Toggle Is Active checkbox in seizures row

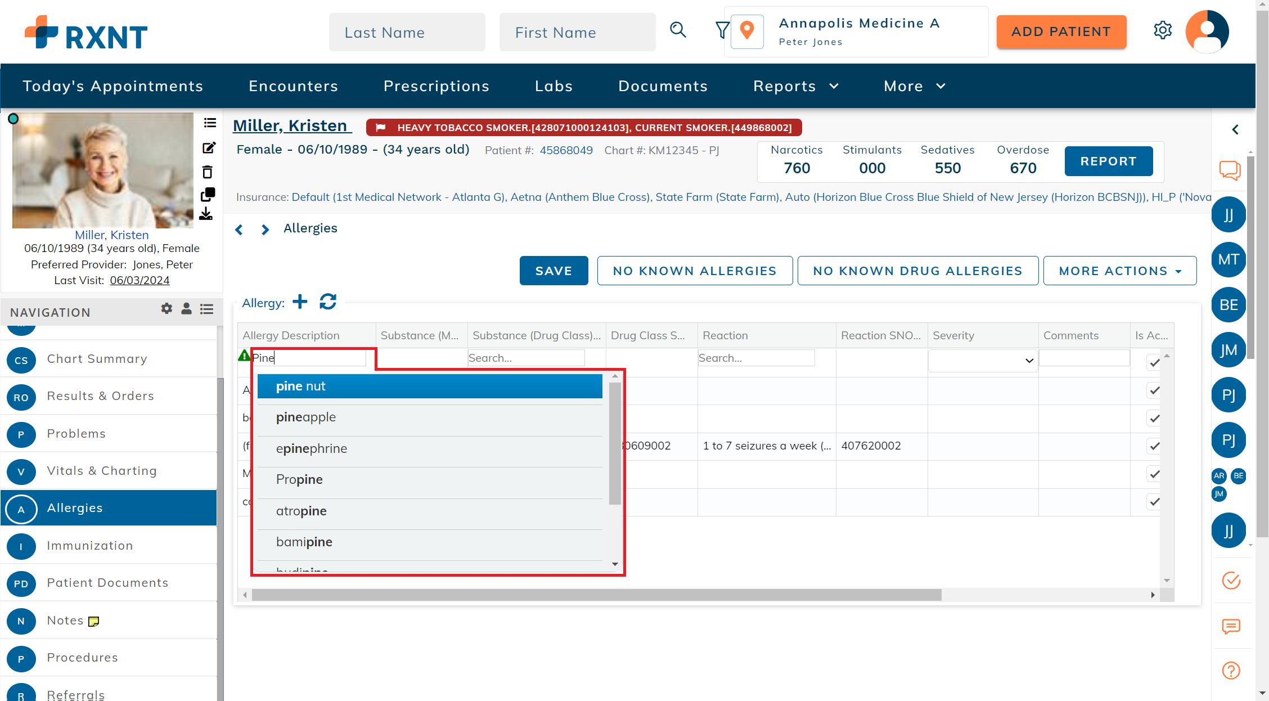tap(1154, 446)
